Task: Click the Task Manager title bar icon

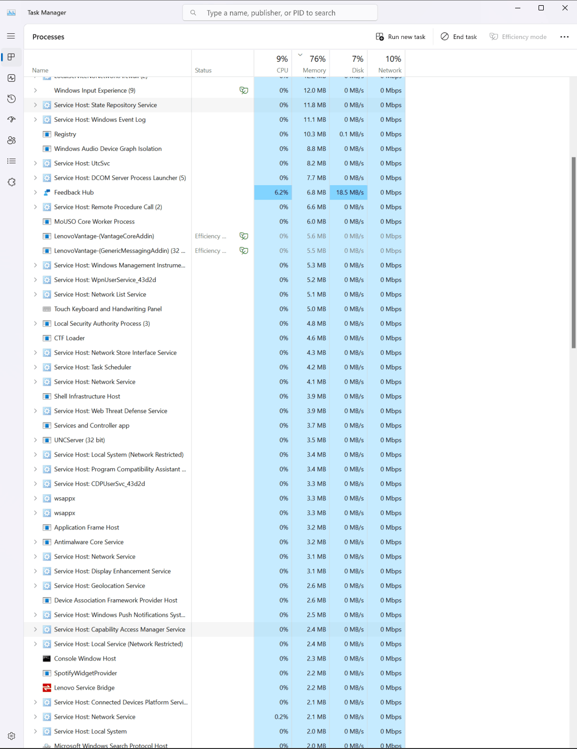Action: 11,12
